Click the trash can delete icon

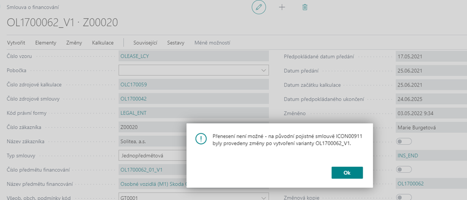point(305,7)
